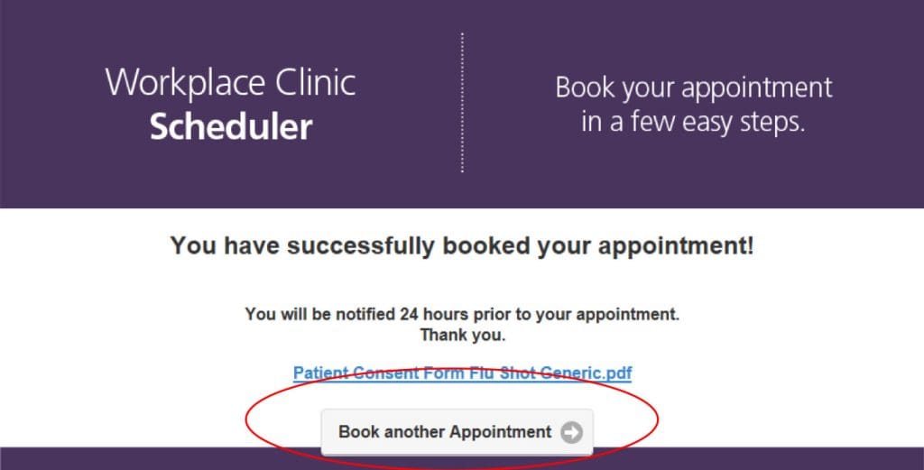Click the 'Thank you.' text
The height and width of the screenshot is (470, 924).
(x=462, y=336)
